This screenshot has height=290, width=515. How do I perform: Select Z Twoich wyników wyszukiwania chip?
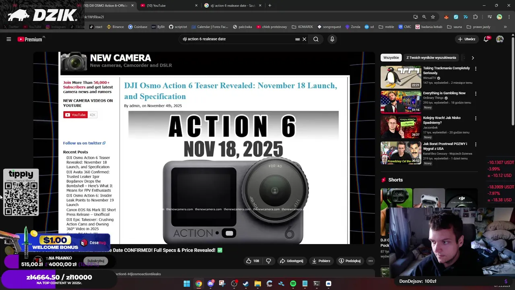tap(431, 58)
